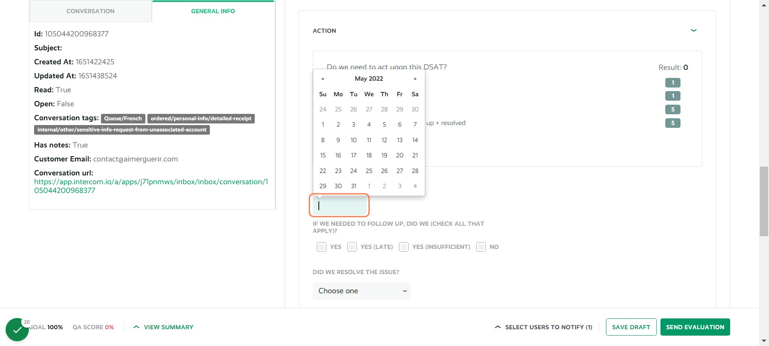Choose May 13 in the date picker
Screen dimensions: 769x346
pyautogui.click(x=400, y=140)
